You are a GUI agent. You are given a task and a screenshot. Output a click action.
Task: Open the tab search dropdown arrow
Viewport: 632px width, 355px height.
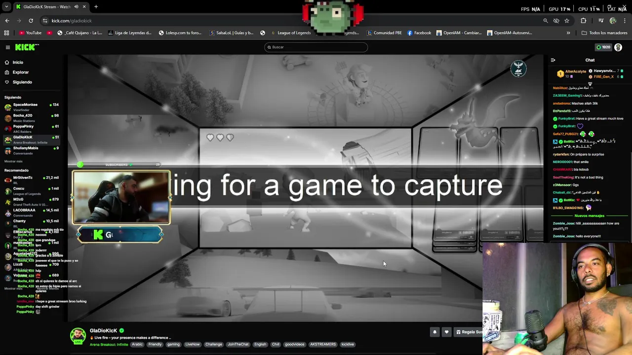[6, 7]
